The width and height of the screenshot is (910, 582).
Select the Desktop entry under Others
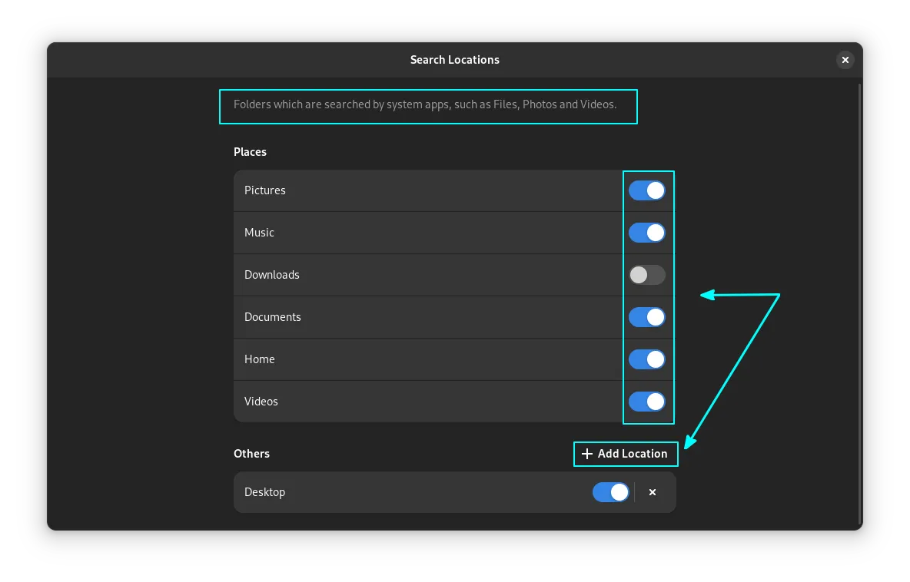click(x=265, y=492)
